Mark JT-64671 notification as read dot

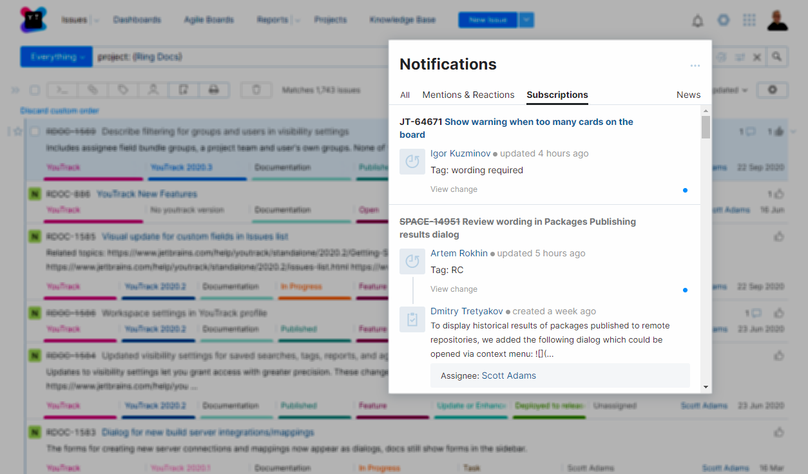685,190
